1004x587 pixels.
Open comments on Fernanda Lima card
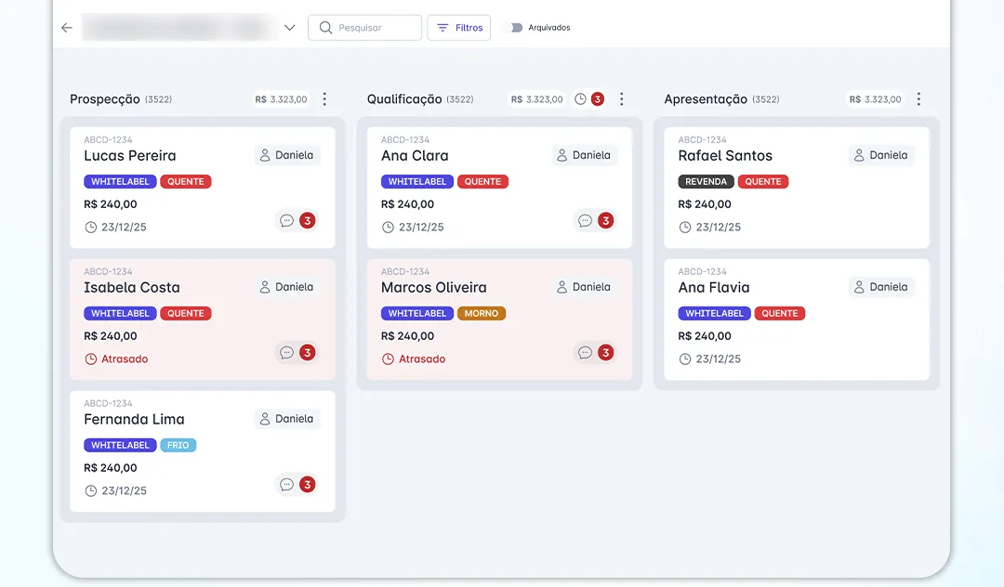(297, 484)
